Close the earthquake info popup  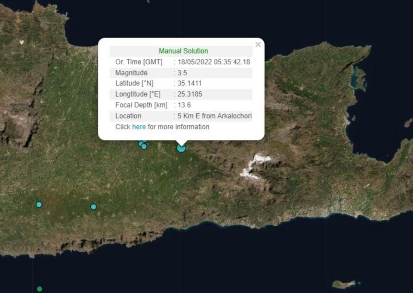pyautogui.click(x=258, y=44)
